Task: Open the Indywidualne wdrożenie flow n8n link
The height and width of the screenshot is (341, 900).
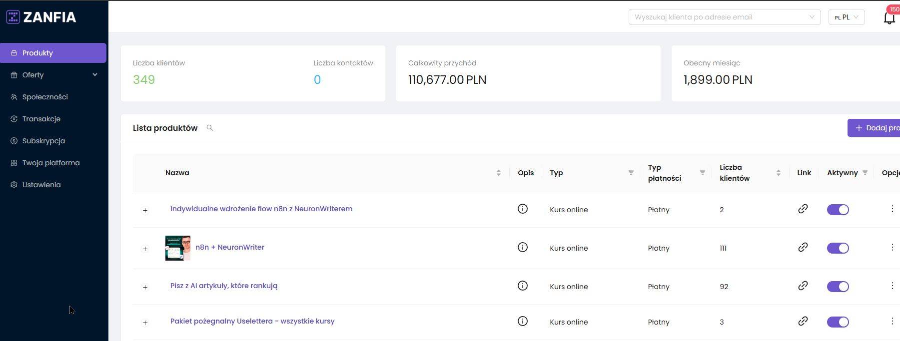Action: 261,209
